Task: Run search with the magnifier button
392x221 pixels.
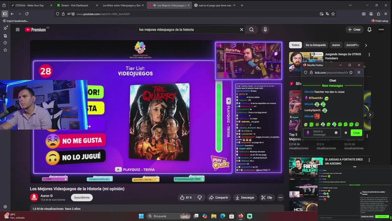Action: click(251, 29)
